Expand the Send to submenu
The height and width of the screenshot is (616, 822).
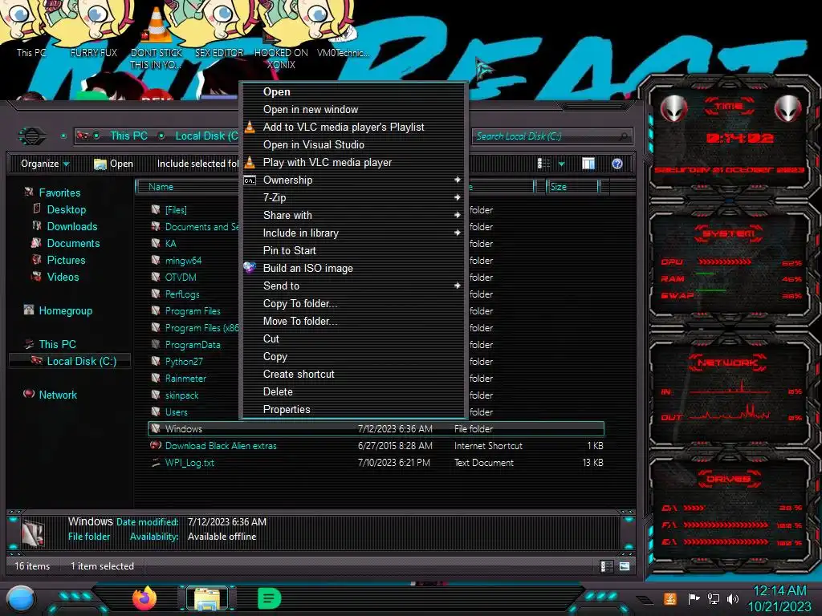tap(353, 286)
